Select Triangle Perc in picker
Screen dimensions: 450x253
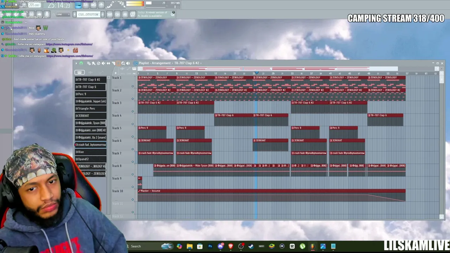pyautogui.click(x=90, y=109)
